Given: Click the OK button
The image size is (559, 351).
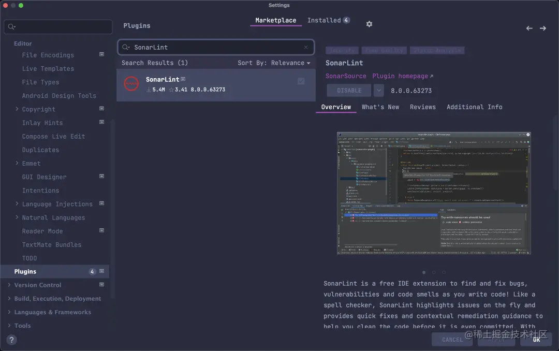Looking at the screenshot, I should (536, 340).
